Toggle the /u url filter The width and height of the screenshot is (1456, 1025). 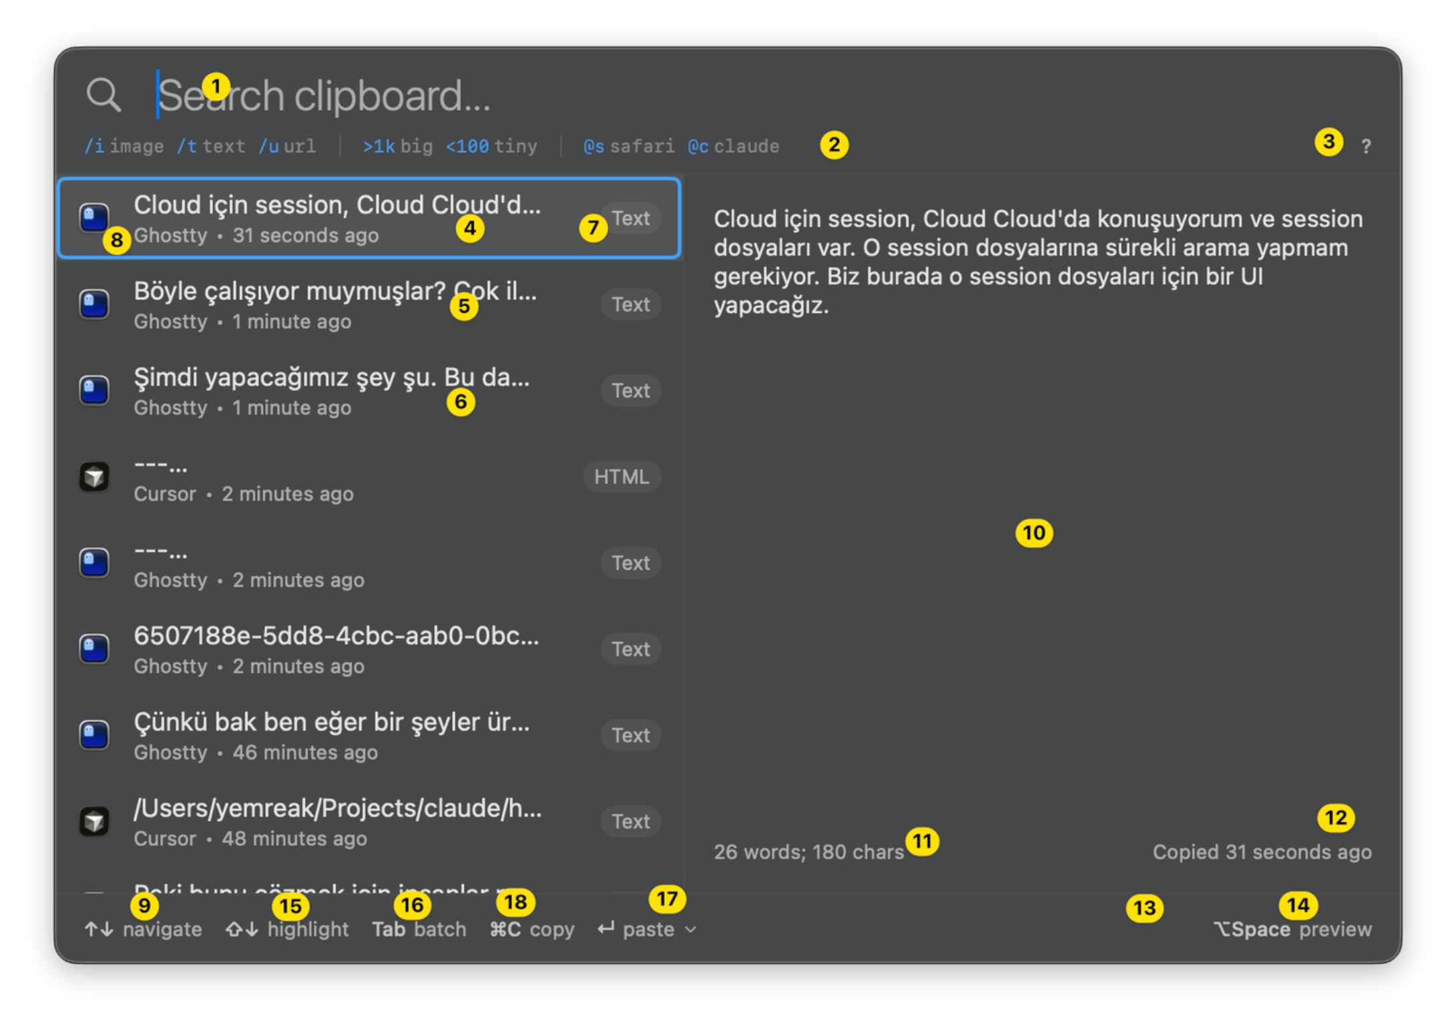288,146
